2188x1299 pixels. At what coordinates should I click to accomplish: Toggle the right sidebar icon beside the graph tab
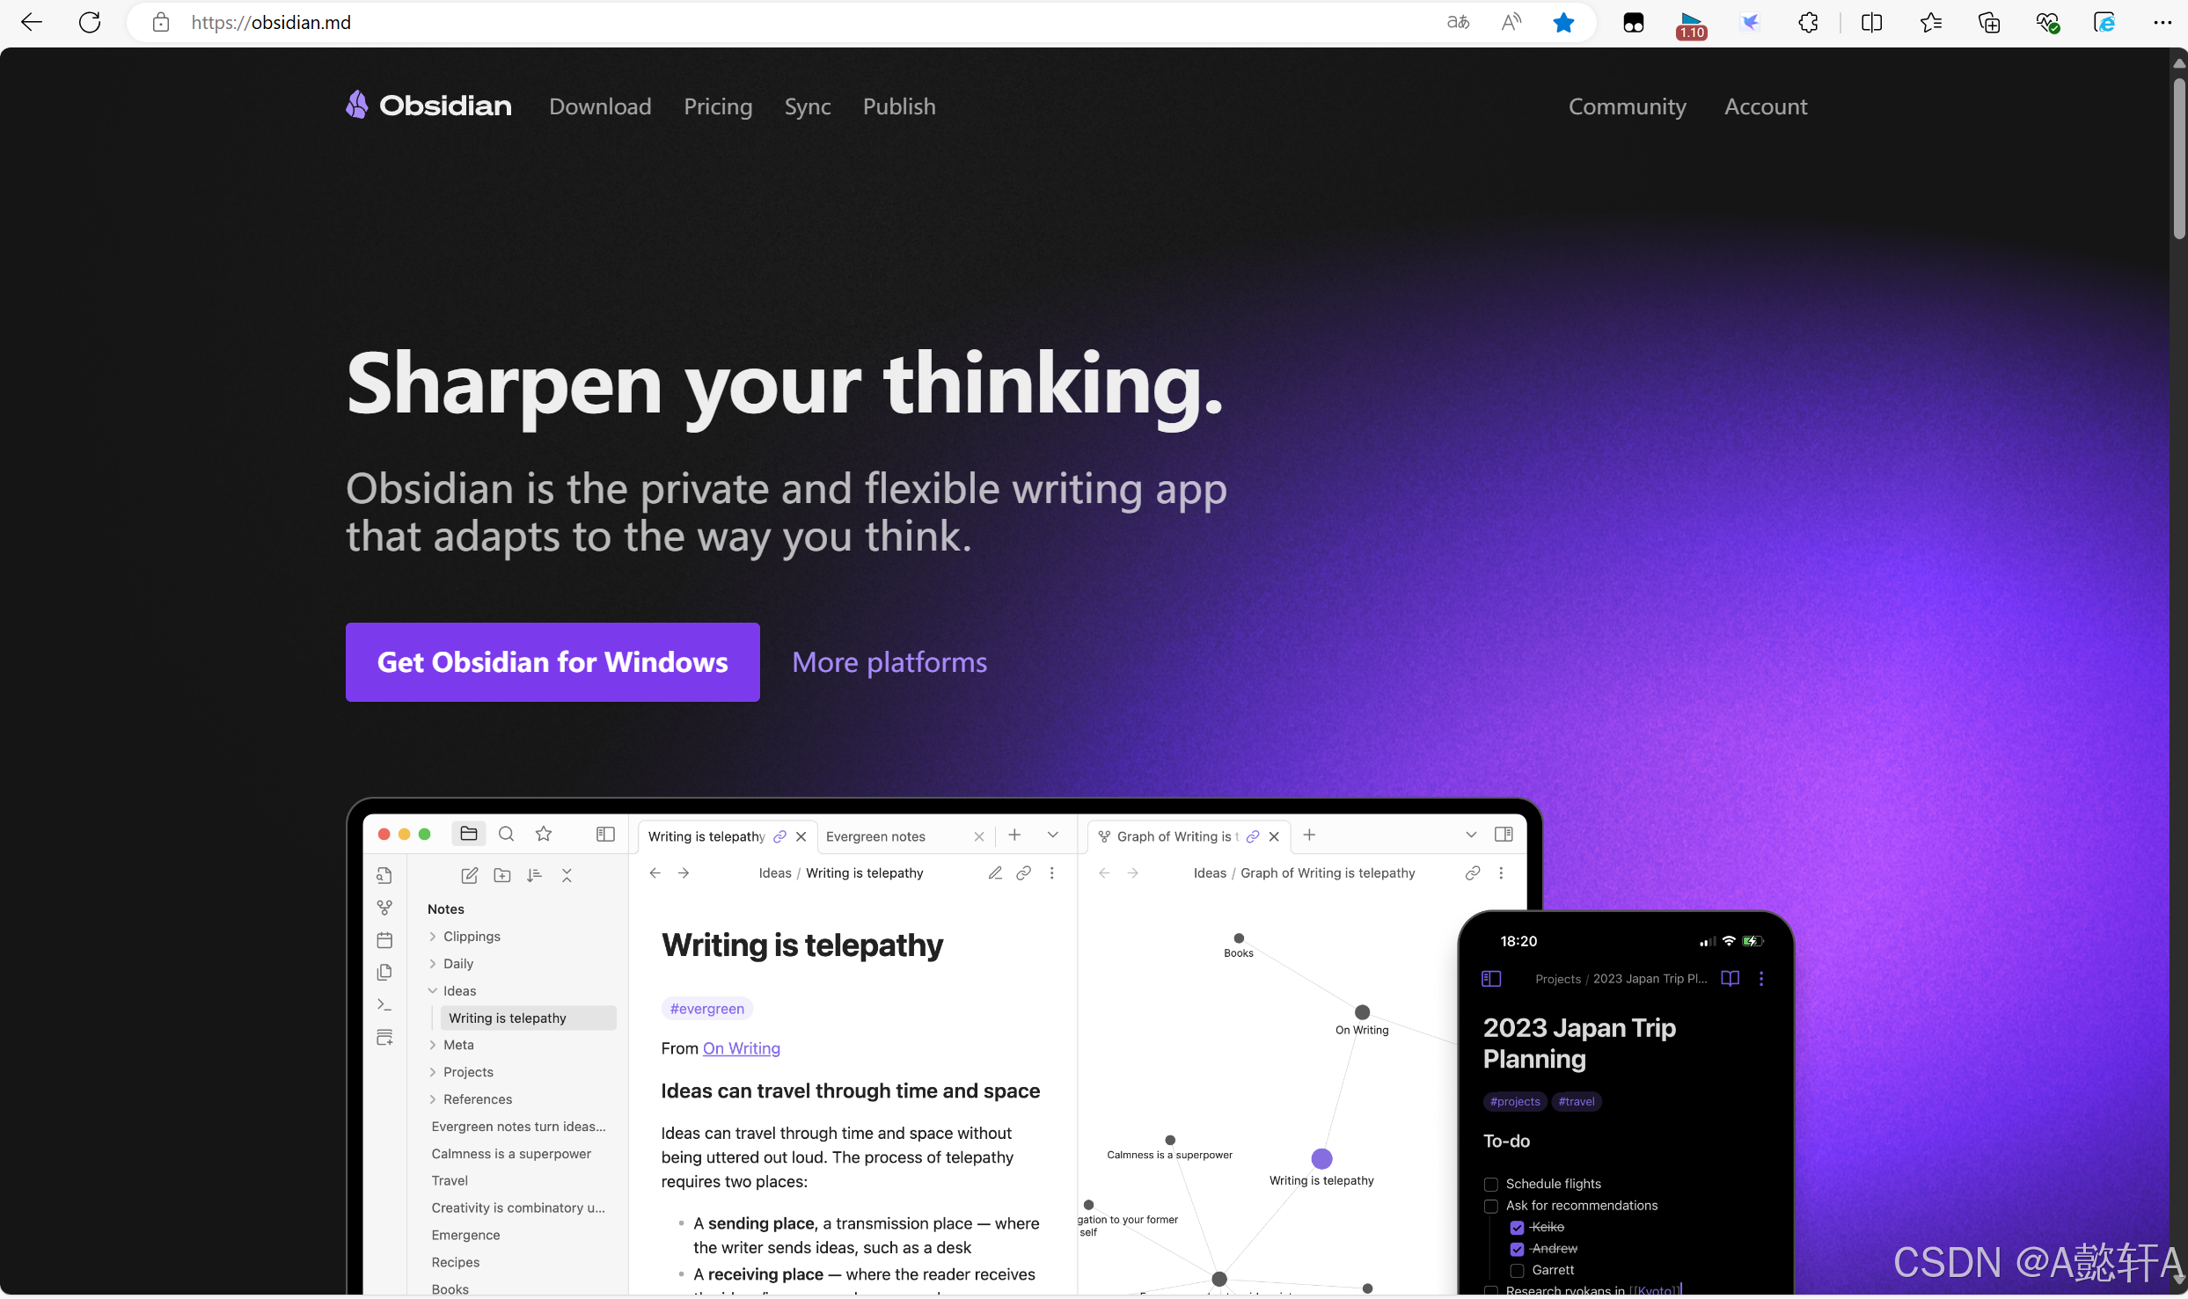[1504, 835]
